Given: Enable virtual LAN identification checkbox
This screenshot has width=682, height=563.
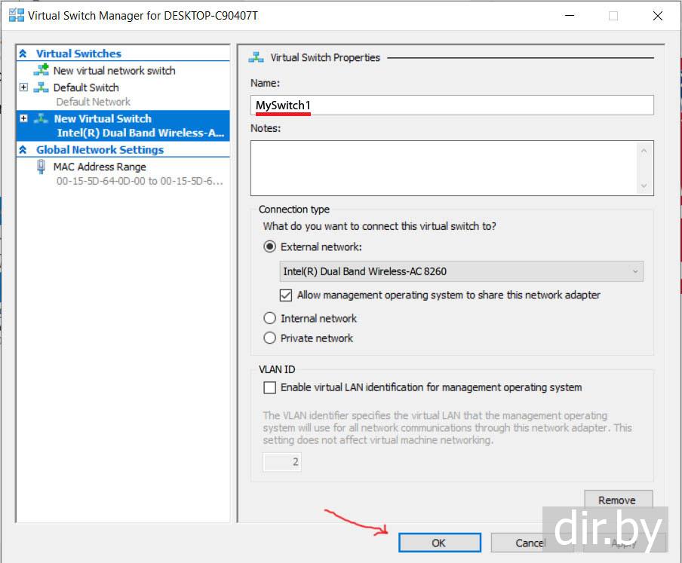Looking at the screenshot, I should click(x=269, y=387).
